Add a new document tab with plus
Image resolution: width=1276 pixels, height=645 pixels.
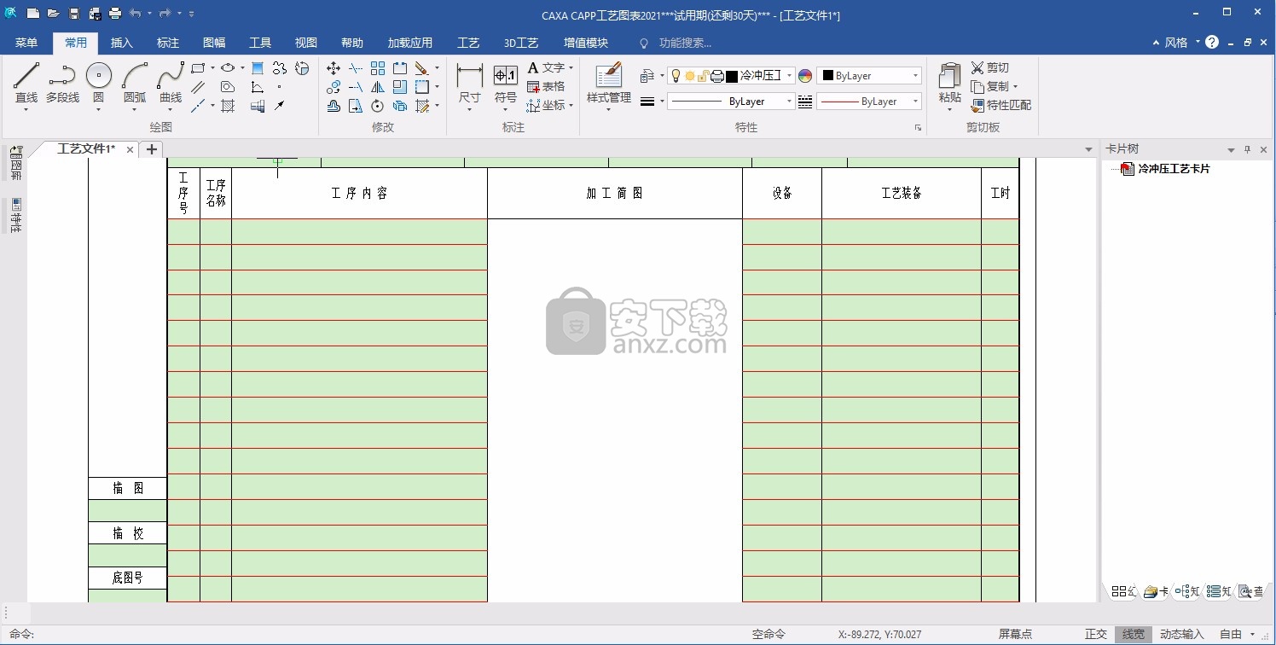pos(152,149)
